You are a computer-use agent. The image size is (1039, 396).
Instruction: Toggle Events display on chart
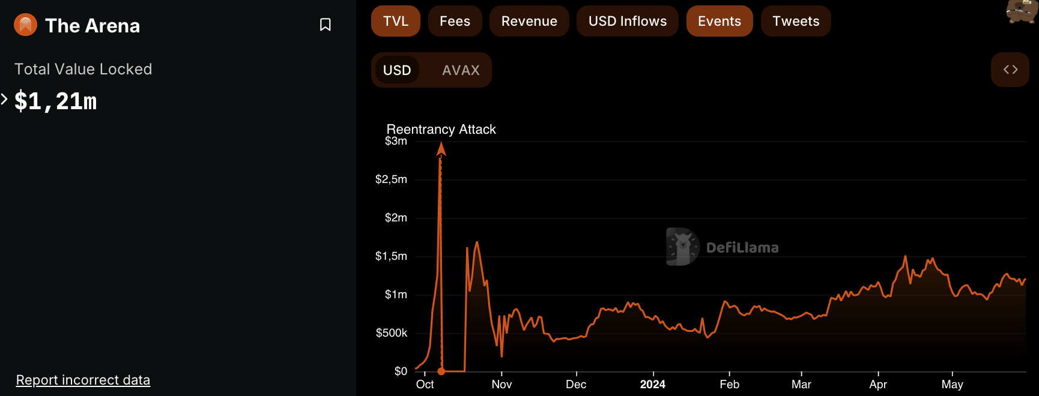(x=719, y=21)
